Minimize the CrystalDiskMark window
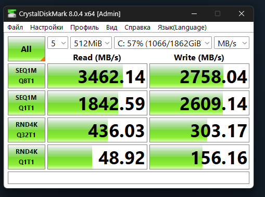This screenshot has width=265, height=197. click(194, 14)
